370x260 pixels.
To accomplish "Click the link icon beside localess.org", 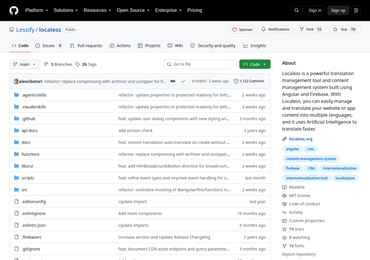I will 284,139.
